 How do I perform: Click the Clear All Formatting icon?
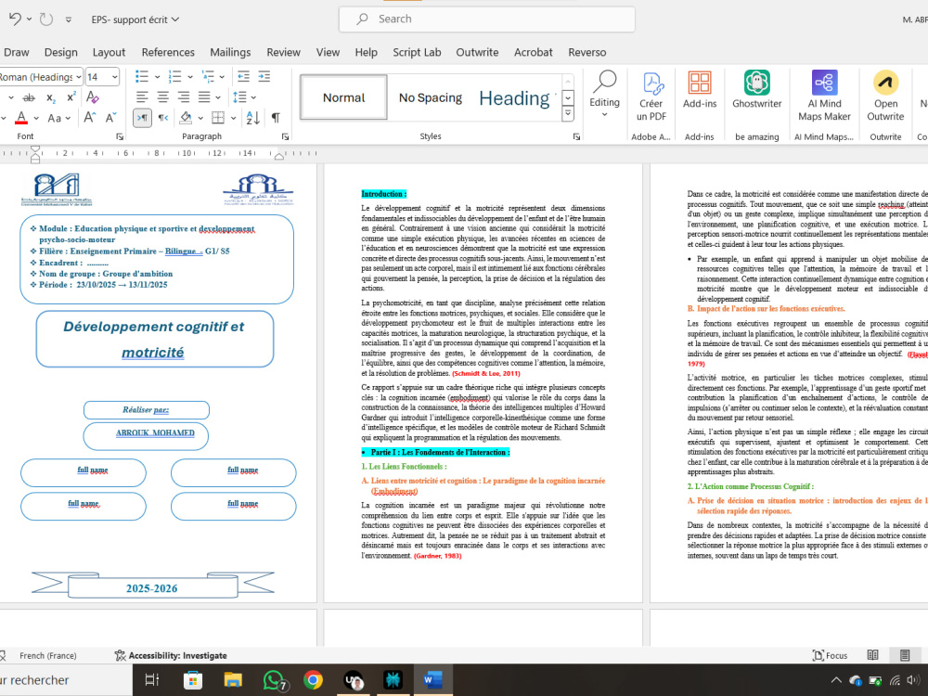pos(92,97)
